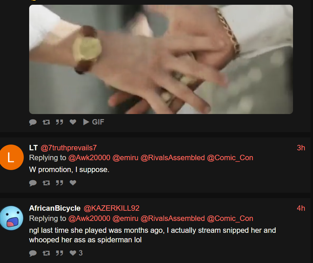
Task: Like LT's W promotion comment
Action: pos(73,183)
